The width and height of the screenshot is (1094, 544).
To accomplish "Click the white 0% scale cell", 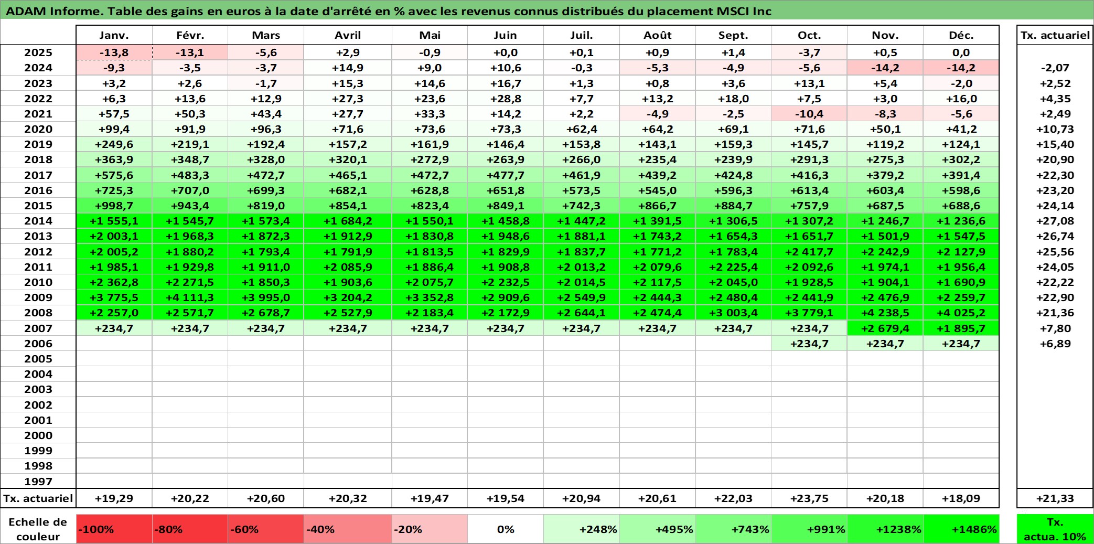I will tap(506, 529).
